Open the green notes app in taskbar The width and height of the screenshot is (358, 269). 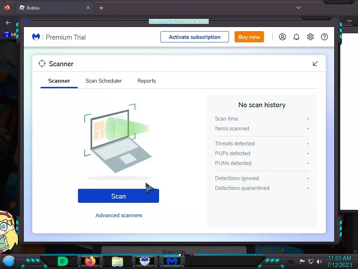tap(63, 261)
